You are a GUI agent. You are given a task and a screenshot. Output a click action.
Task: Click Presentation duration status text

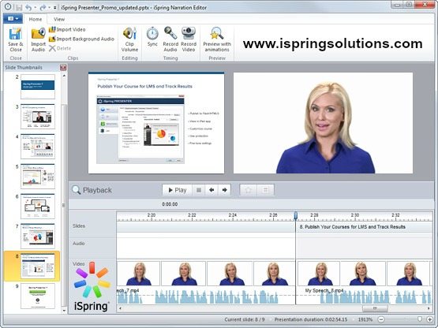tap(311, 319)
